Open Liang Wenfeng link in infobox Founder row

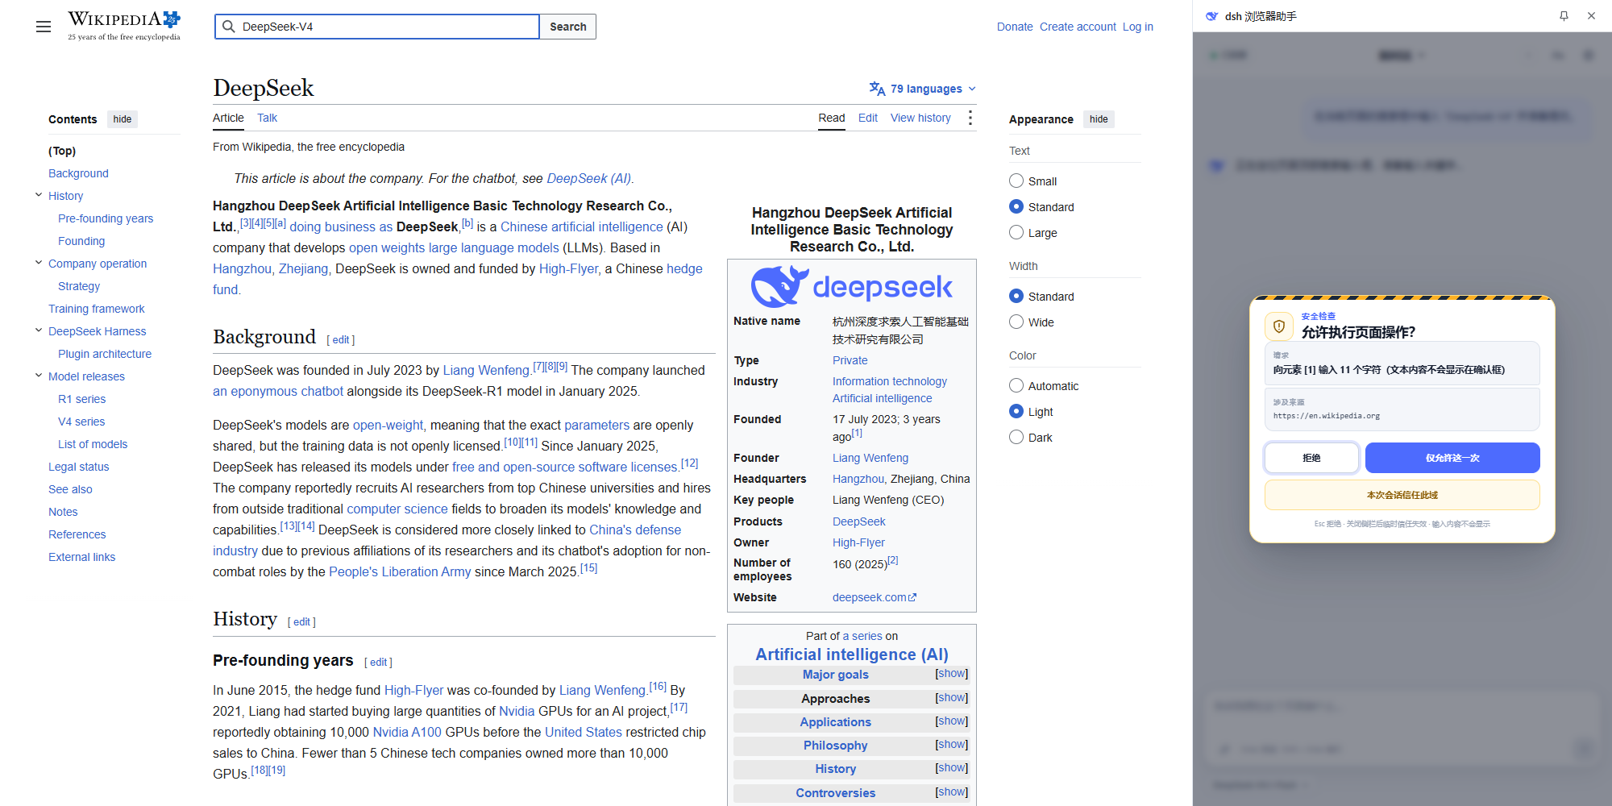tap(870, 458)
